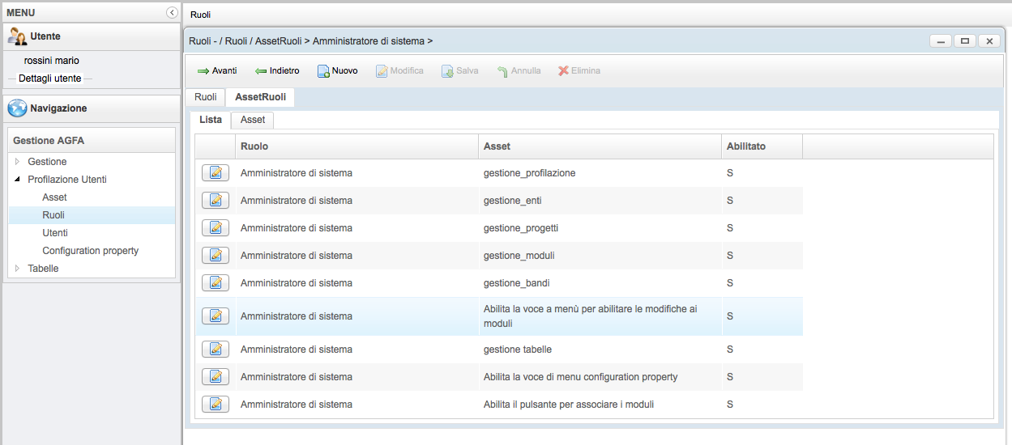Open Configuration property in navigation tree

click(x=90, y=251)
